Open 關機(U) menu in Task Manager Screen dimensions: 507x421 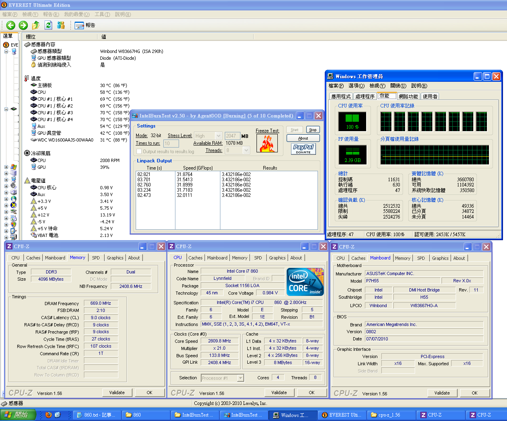click(x=398, y=86)
